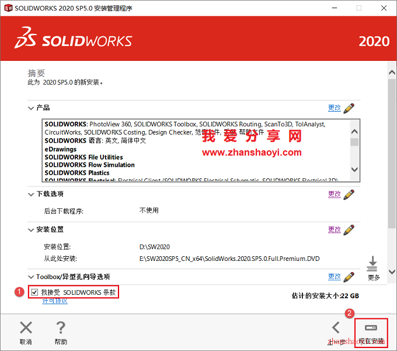Click the pencil icon beside Toolbox/异型孔向导选项

[x=349, y=277]
